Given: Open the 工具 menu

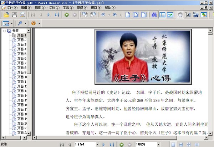Looking at the screenshot, I should [68, 8].
